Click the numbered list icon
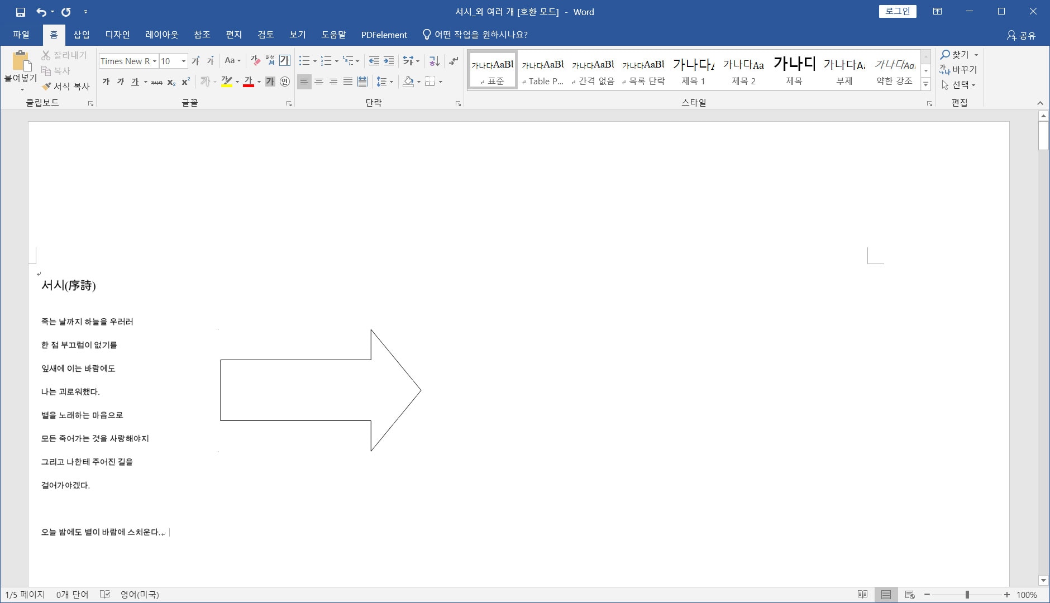 click(326, 60)
